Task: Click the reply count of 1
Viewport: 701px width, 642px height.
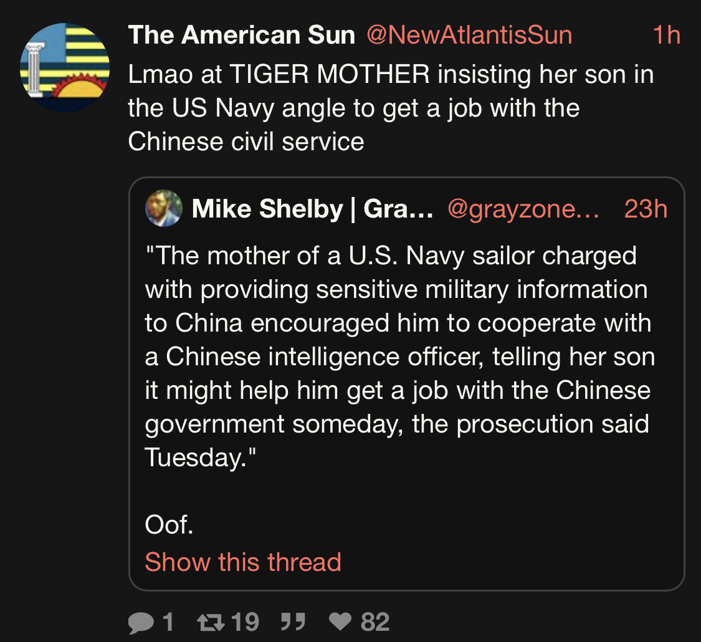Action: pyautogui.click(x=167, y=622)
